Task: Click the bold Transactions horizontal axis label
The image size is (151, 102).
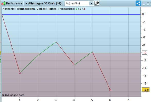Action: [26, 9]
